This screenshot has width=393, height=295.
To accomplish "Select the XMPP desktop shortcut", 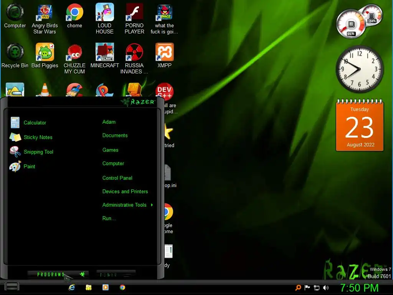I will pos(164,56).
